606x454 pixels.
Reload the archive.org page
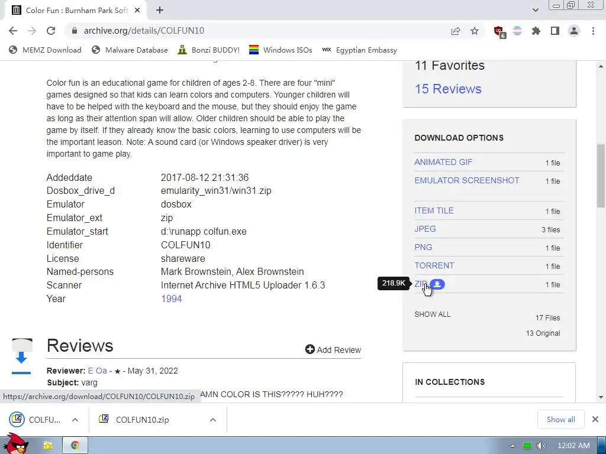tap(51, 31)
